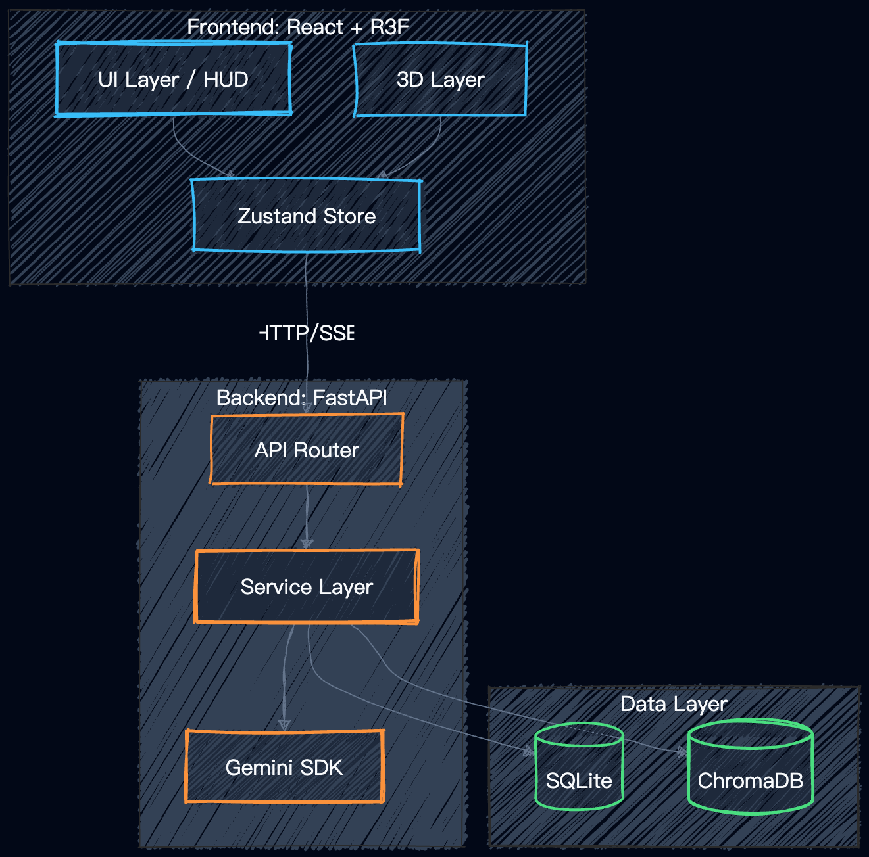
Task: Click the HTTP/SSE edge label
Action: pyautogui.click(x=307, y=333)
